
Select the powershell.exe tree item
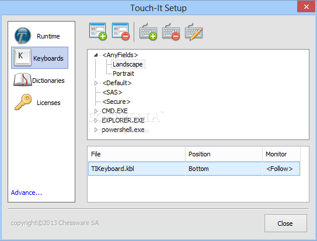(x=123, y=130)
